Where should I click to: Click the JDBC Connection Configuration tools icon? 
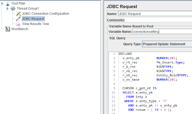(18, 14)
